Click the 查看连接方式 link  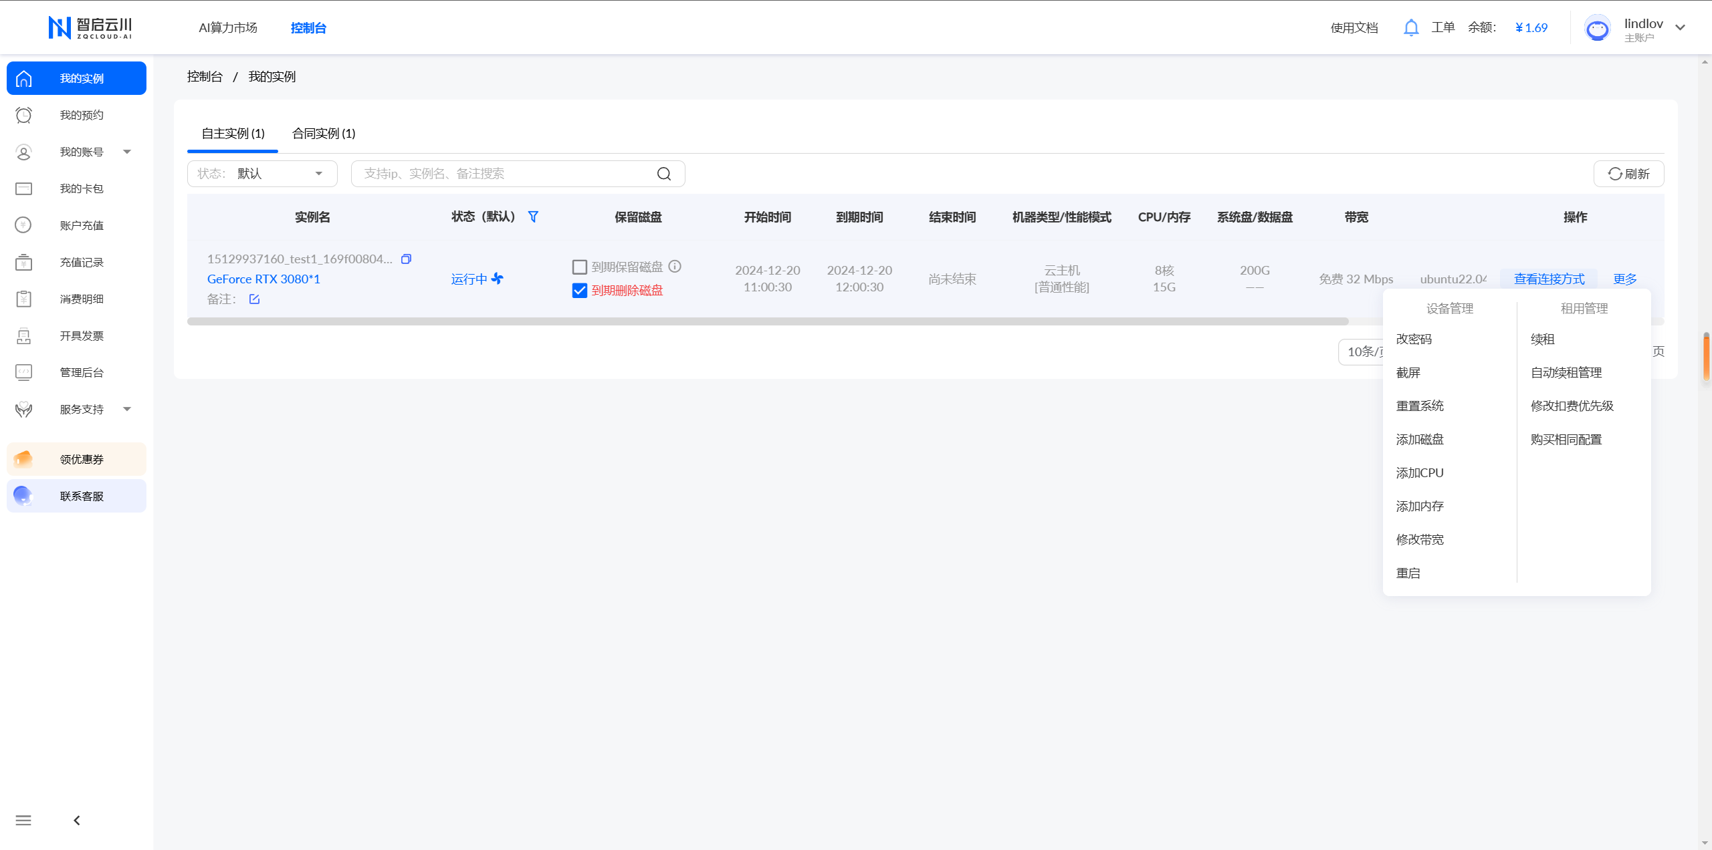[1549, 279]
